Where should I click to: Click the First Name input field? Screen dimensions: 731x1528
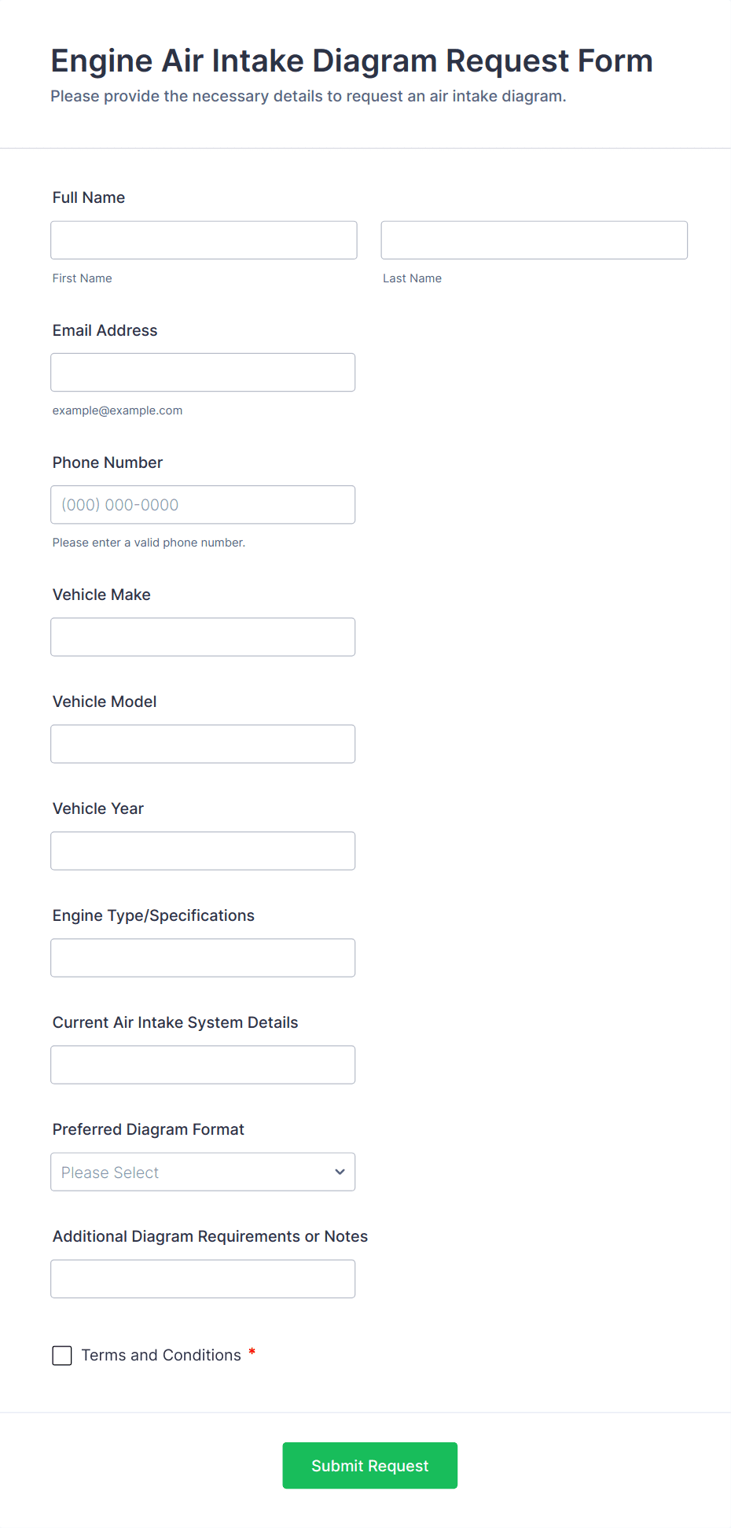(204, 240)
